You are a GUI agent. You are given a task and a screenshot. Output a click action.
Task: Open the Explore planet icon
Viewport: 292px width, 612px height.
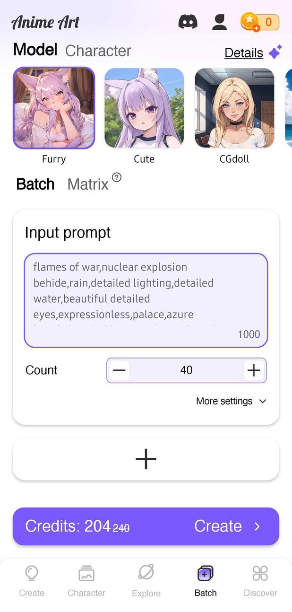[146, 573]
